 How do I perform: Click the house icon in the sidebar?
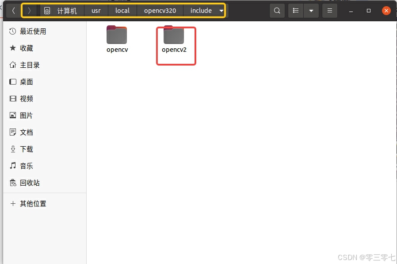pos(13,65)
